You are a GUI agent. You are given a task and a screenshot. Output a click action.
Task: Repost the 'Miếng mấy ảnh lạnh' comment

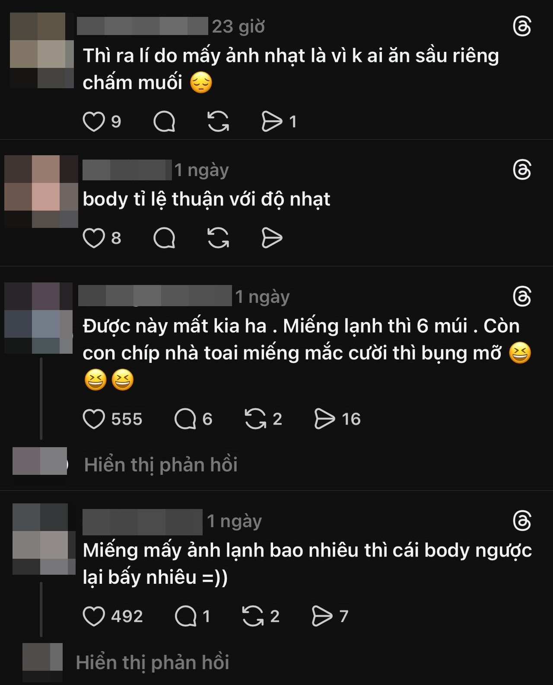tap(253, 616)
